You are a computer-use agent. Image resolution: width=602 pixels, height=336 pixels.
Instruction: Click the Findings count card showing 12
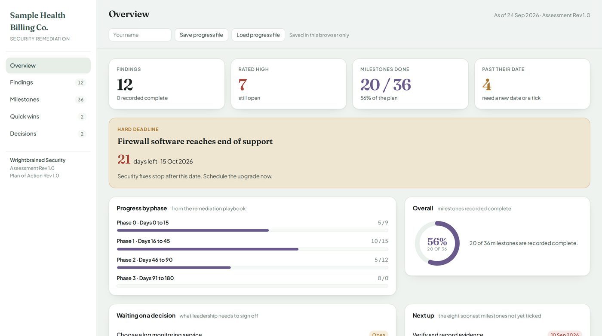point(167,84)
